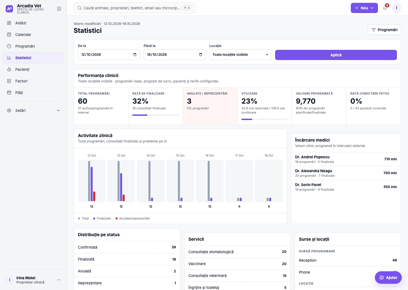Open Programări in sidebar

(x=33, y=46)
